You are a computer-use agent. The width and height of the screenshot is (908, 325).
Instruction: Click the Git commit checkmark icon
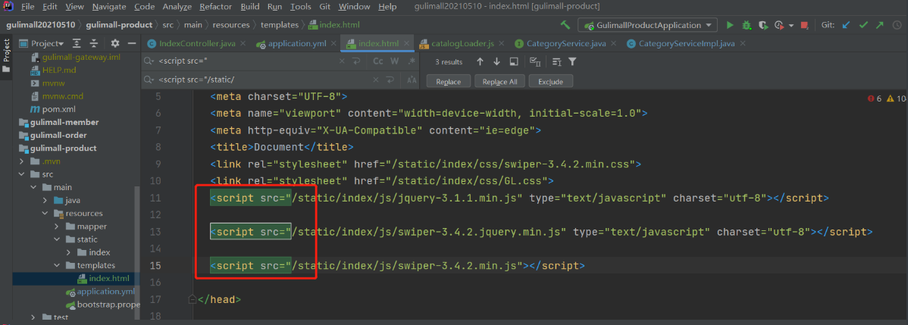863,25
